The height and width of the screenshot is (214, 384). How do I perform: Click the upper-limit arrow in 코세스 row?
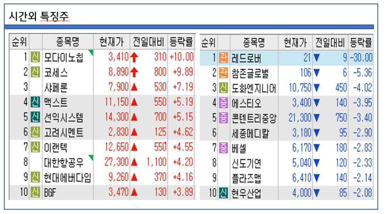[134, 72]
